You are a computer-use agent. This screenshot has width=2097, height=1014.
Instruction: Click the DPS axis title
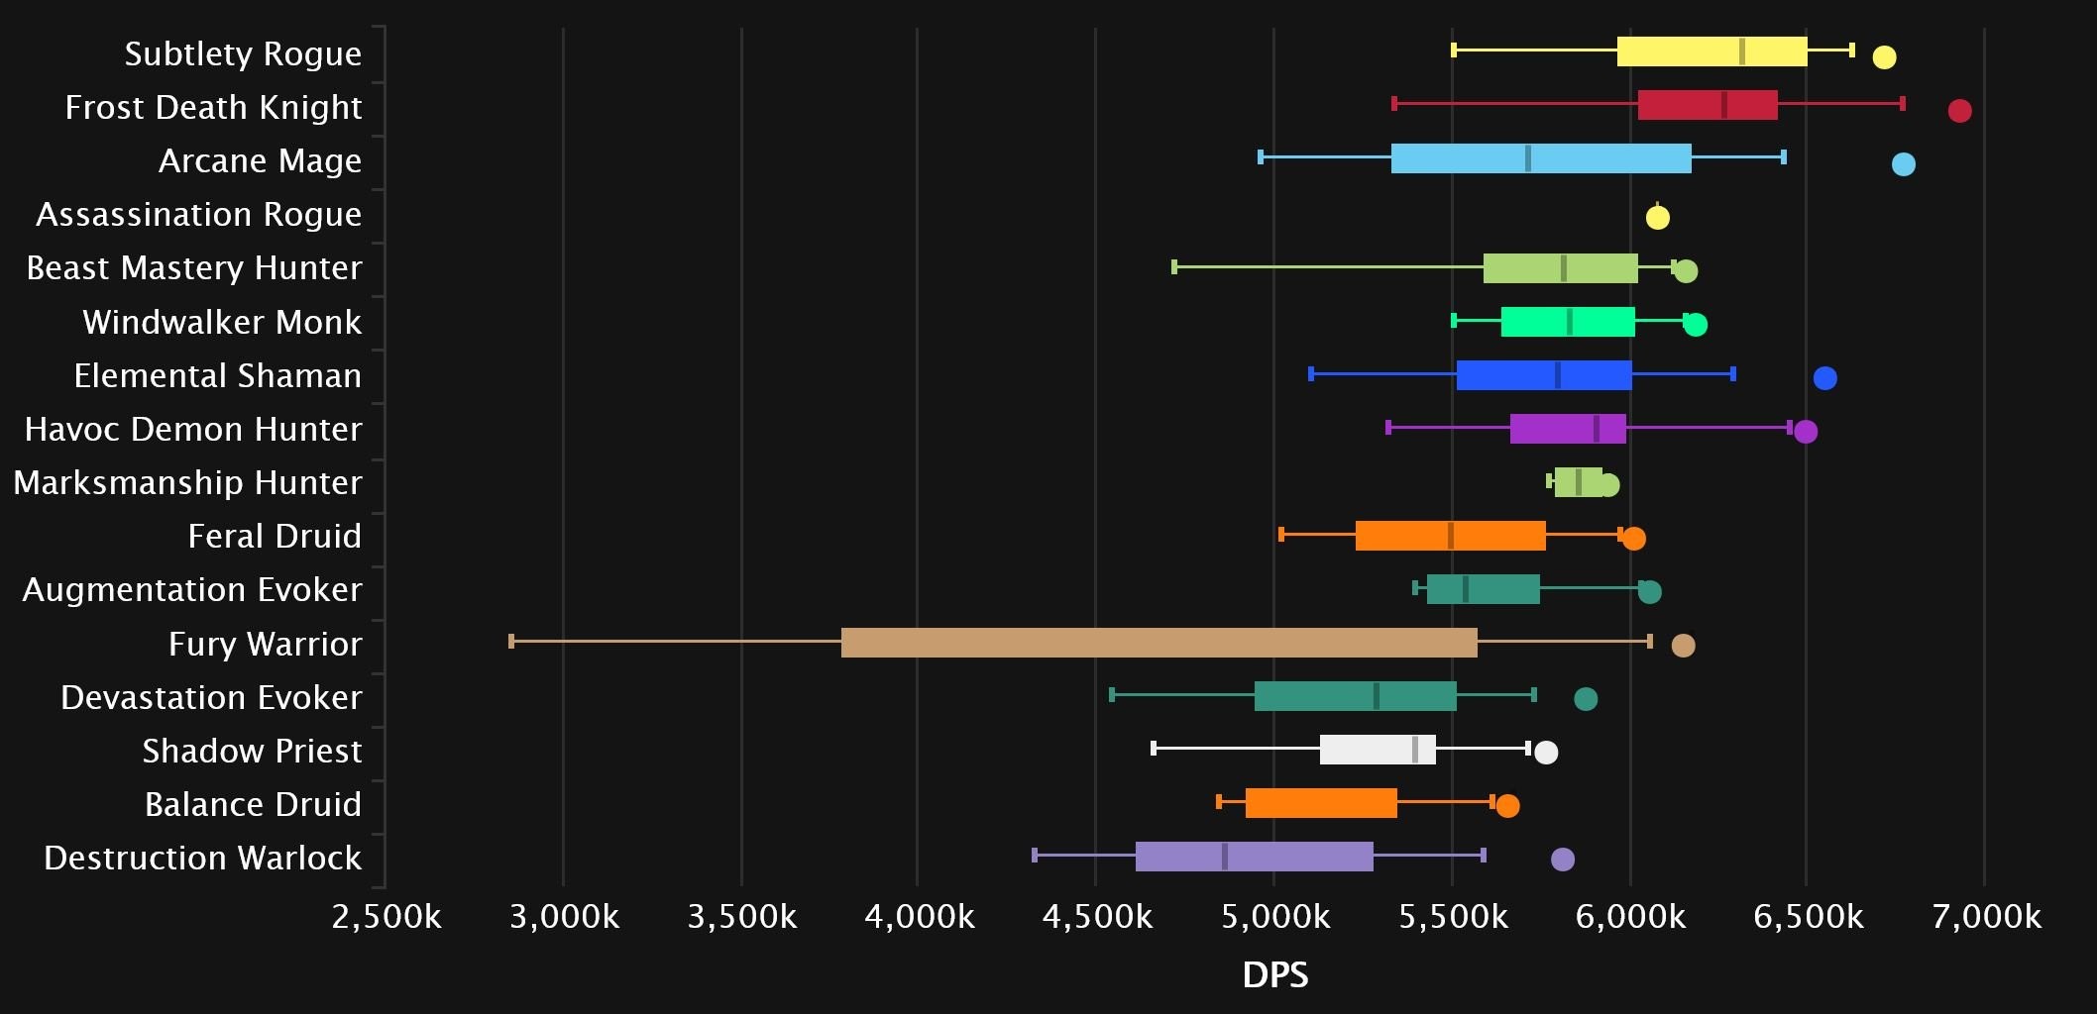(x=1274, y=975)
